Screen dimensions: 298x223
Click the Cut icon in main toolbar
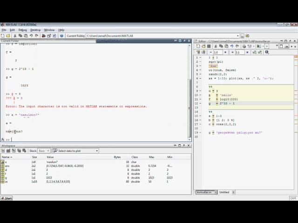coord(15,36)
